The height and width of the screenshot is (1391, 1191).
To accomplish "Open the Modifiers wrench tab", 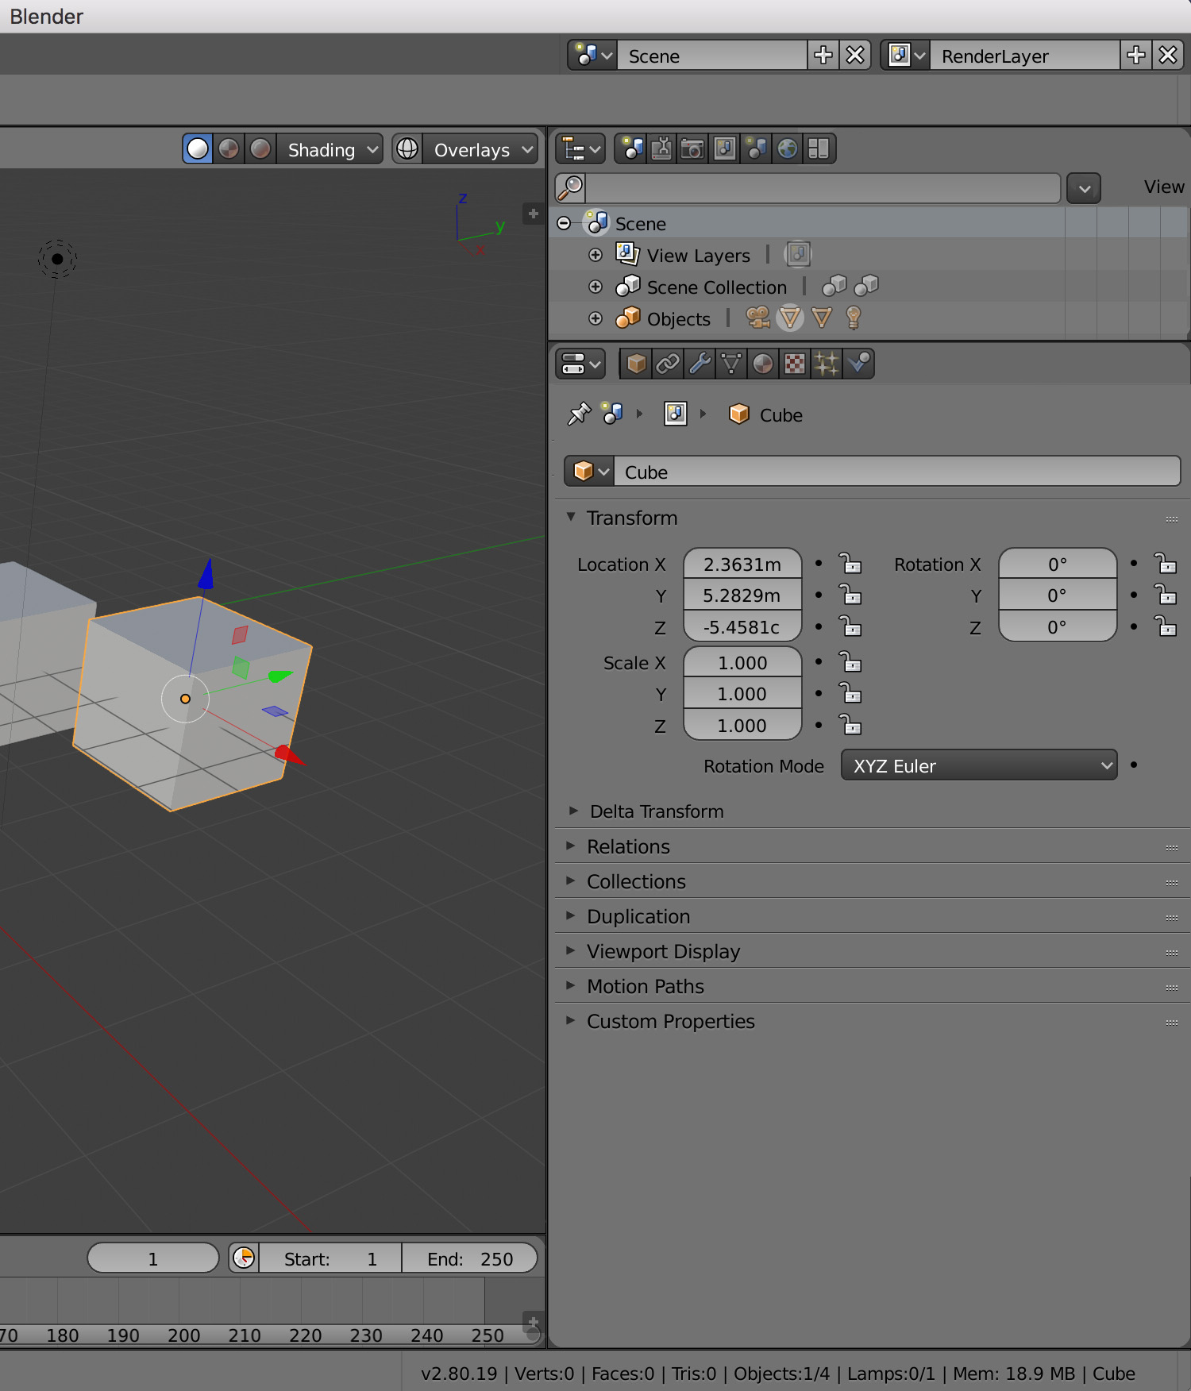I will point(700,364).
